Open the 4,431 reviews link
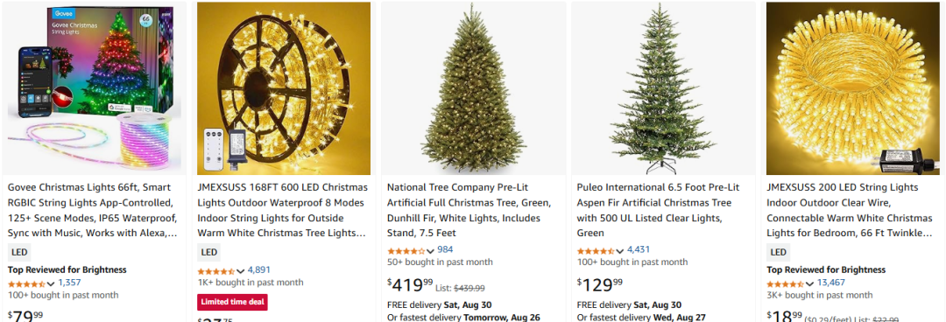This screenshot has height=322, width=946. [639, 249]
